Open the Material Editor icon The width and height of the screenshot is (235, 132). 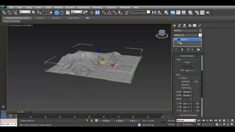[x=190, y=12]
